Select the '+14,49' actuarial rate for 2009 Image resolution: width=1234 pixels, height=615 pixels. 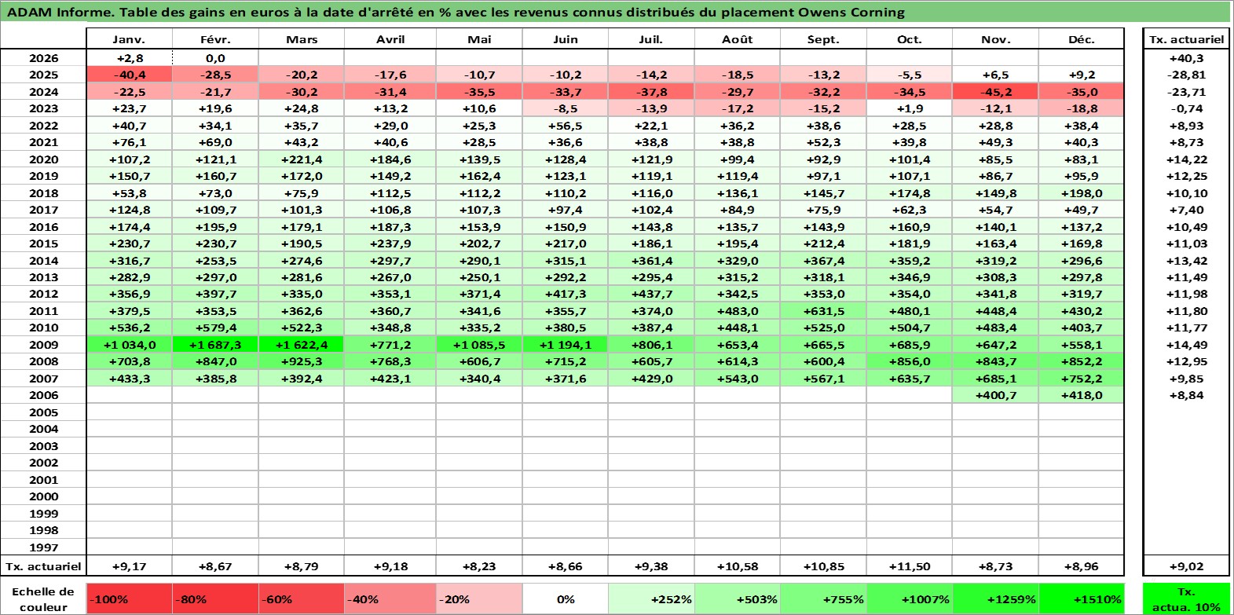click(x=1186, y=345)
